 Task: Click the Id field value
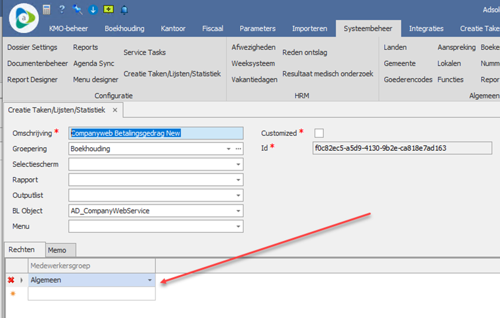point(402,148)
